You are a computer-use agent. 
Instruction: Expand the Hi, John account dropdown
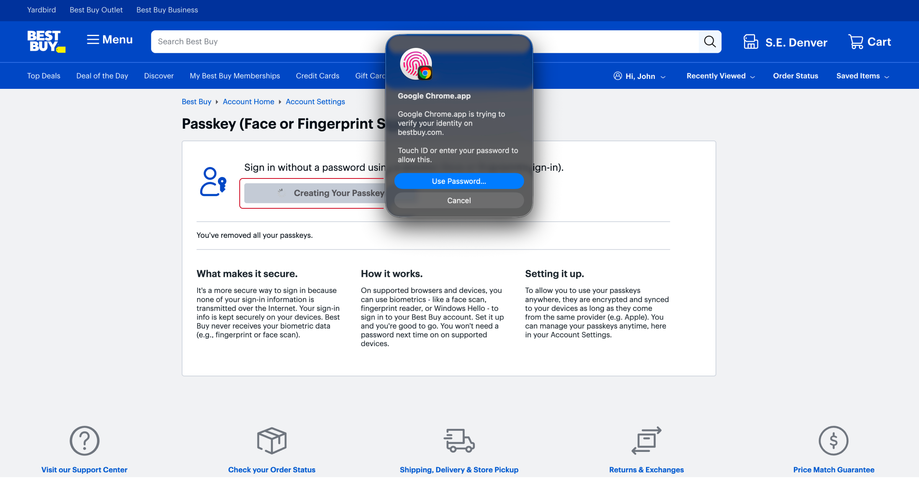pyautogui.click(x=639, y=76)
